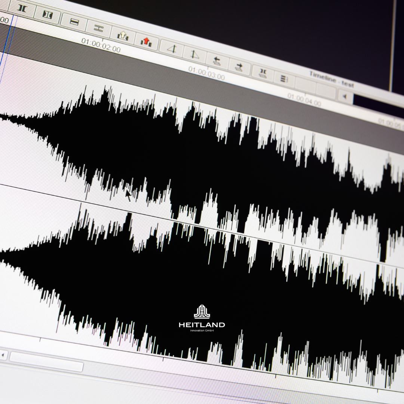The height and width of the screenshot is (404, 404).
Task: Click the brackets-over-bar toolbar icon
Action: (x=263, y=73)
